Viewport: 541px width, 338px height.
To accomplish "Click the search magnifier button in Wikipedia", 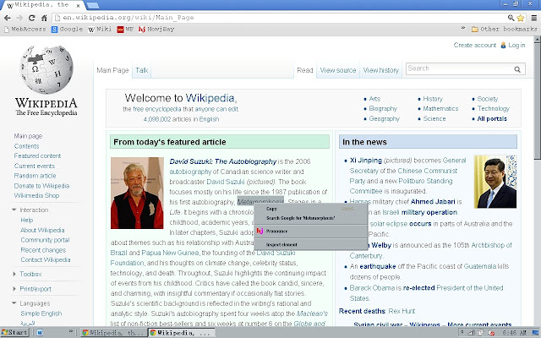I will pyautogui.click(x=517, y=69).
